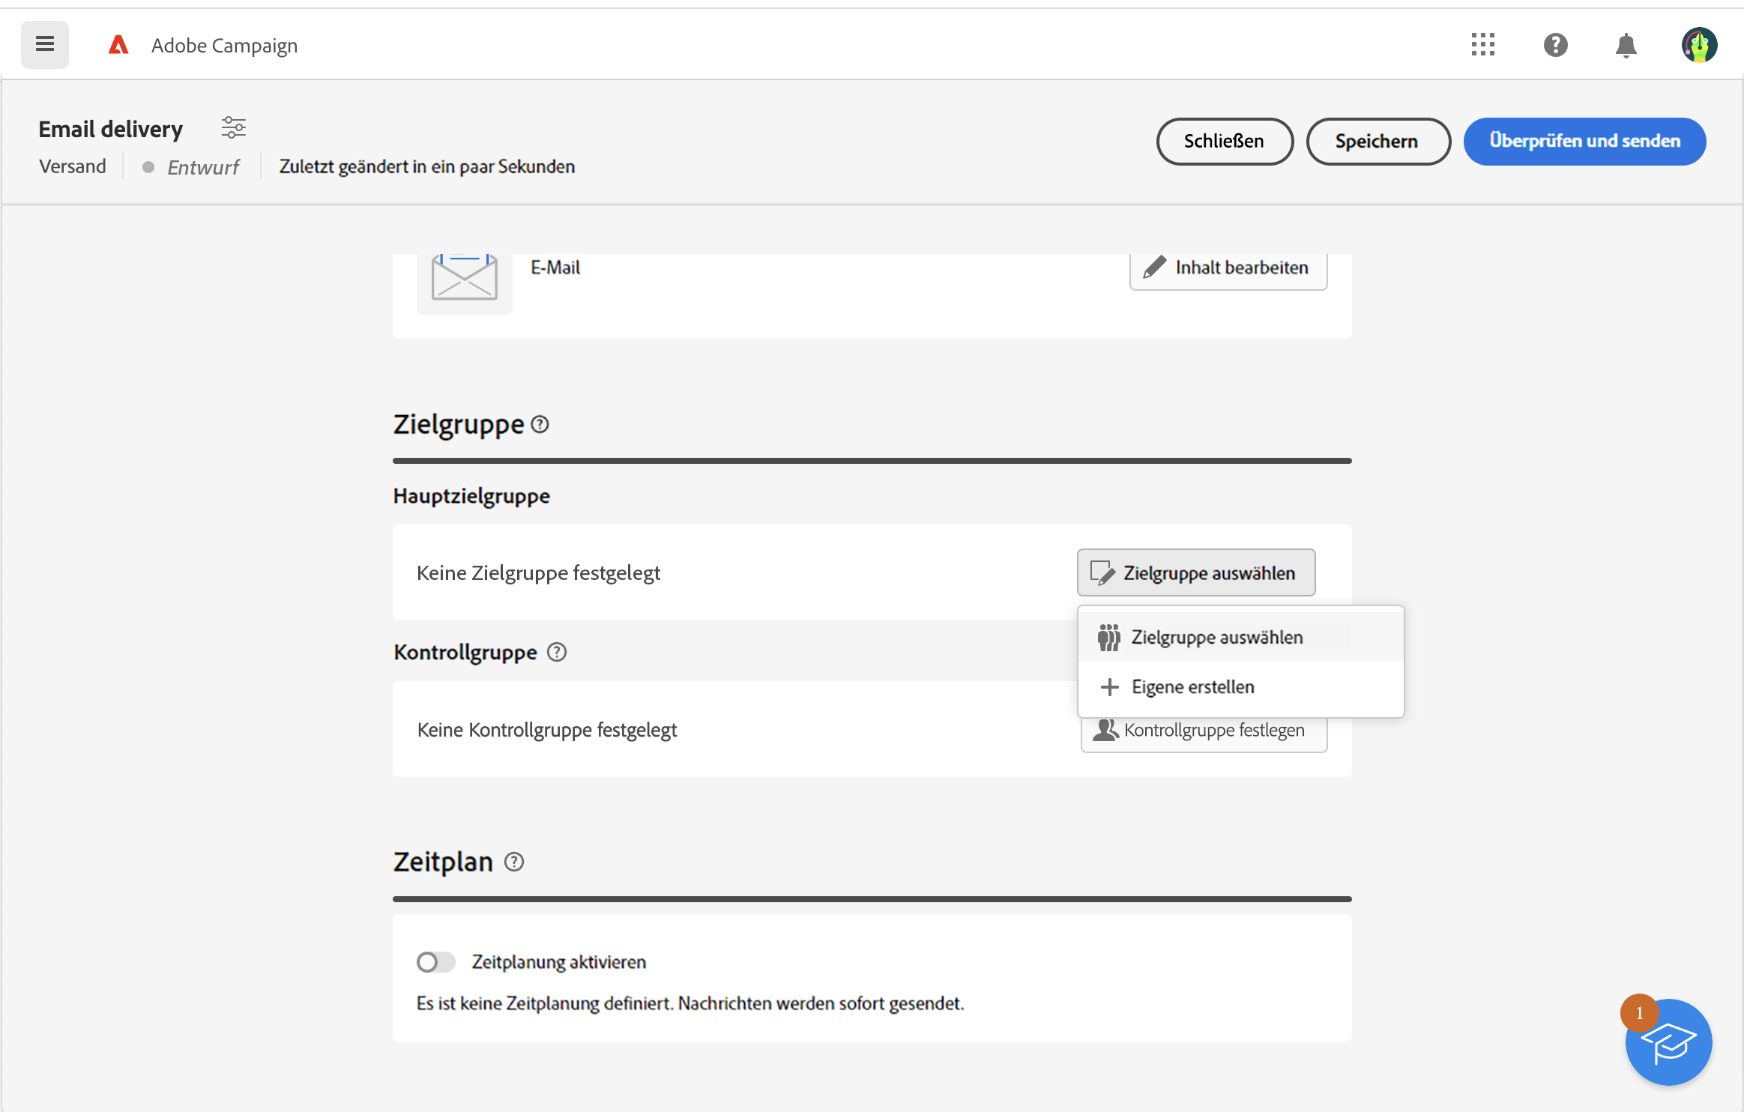Open the user profile avatar
Screen dimensions: 1744x1112
pos(1698,45)
